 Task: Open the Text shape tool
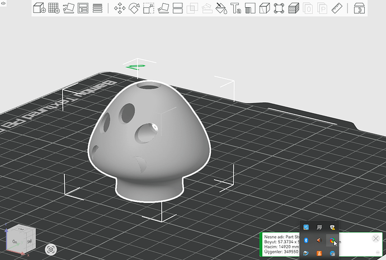[x=236, y=8]
